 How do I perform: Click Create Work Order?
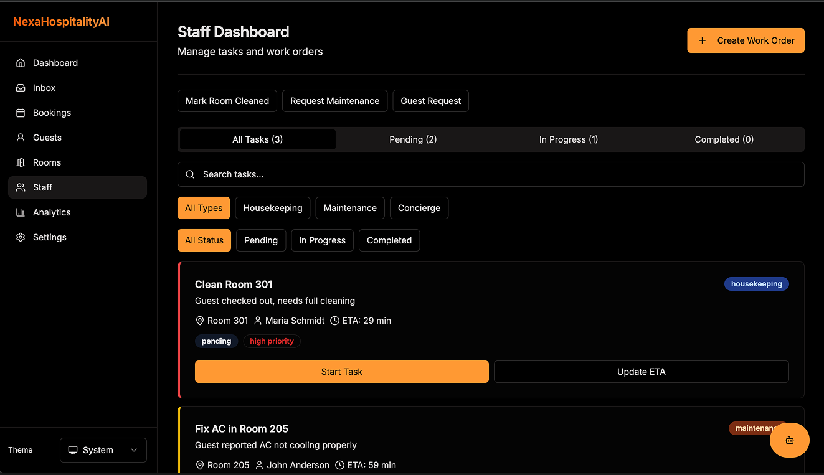tap(746, 40)
